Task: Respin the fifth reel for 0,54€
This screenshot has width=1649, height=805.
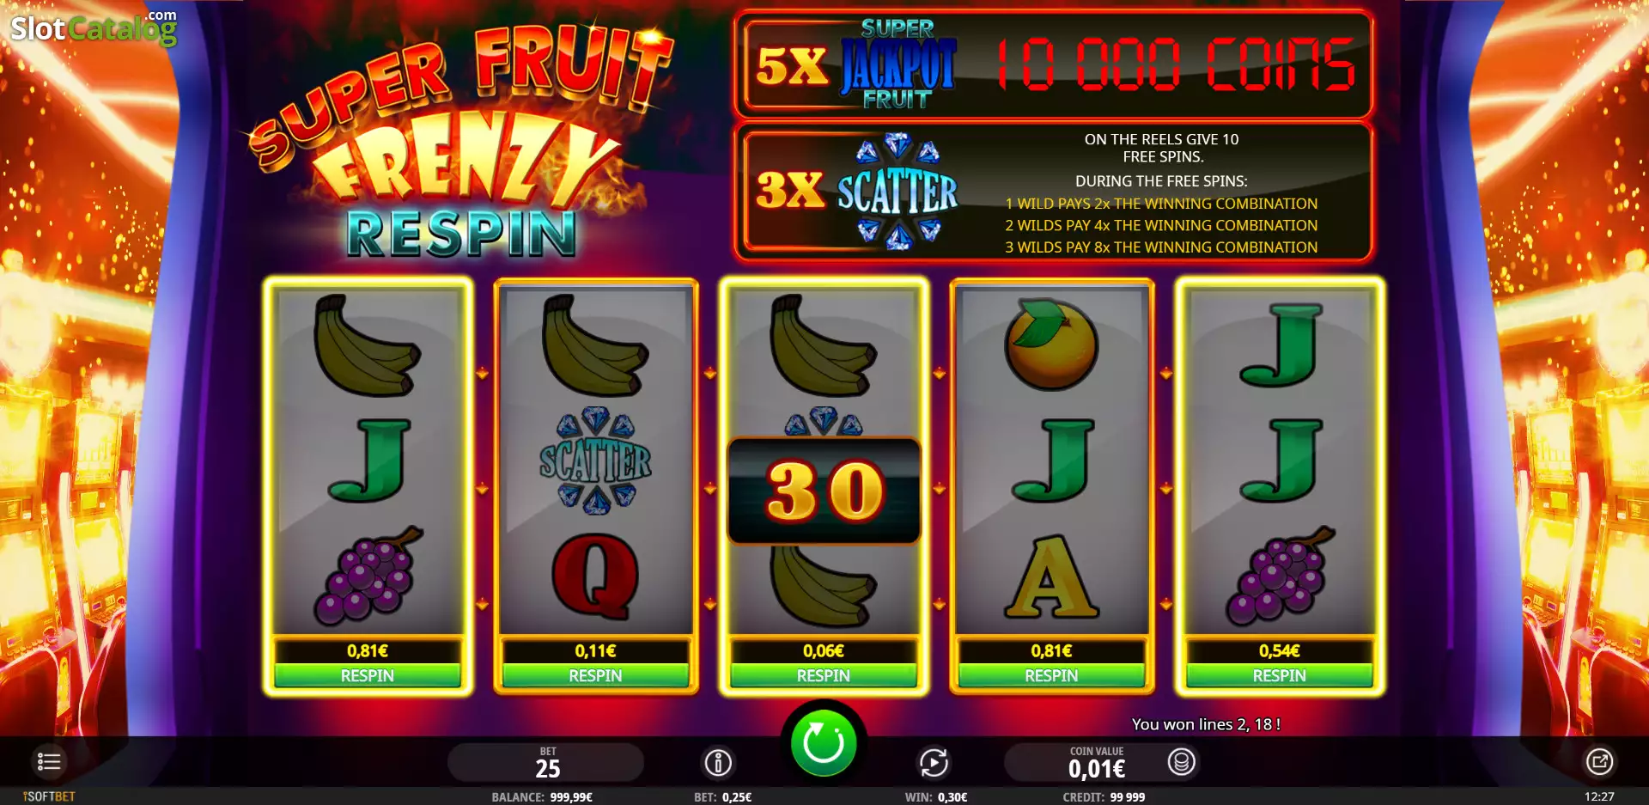Action: tap(1280, 675)
